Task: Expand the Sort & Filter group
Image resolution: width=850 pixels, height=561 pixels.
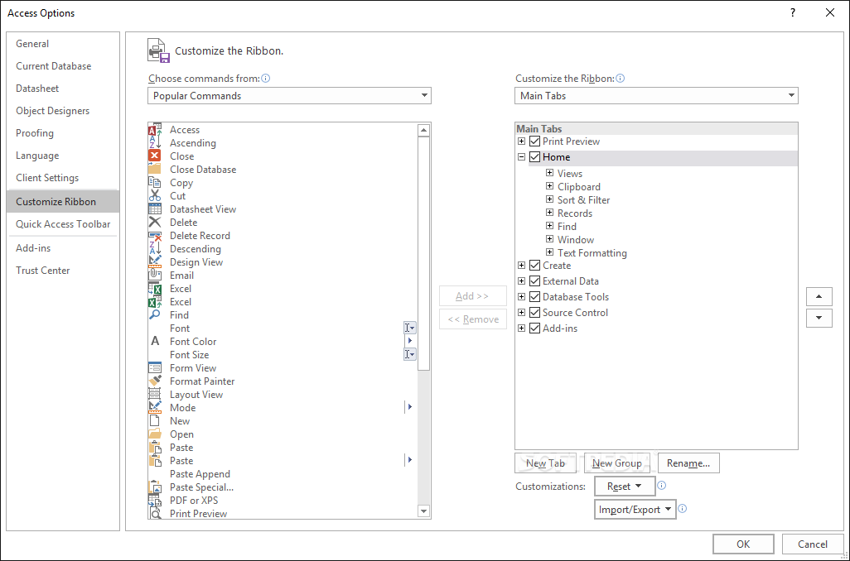Action: coord(549,199)
